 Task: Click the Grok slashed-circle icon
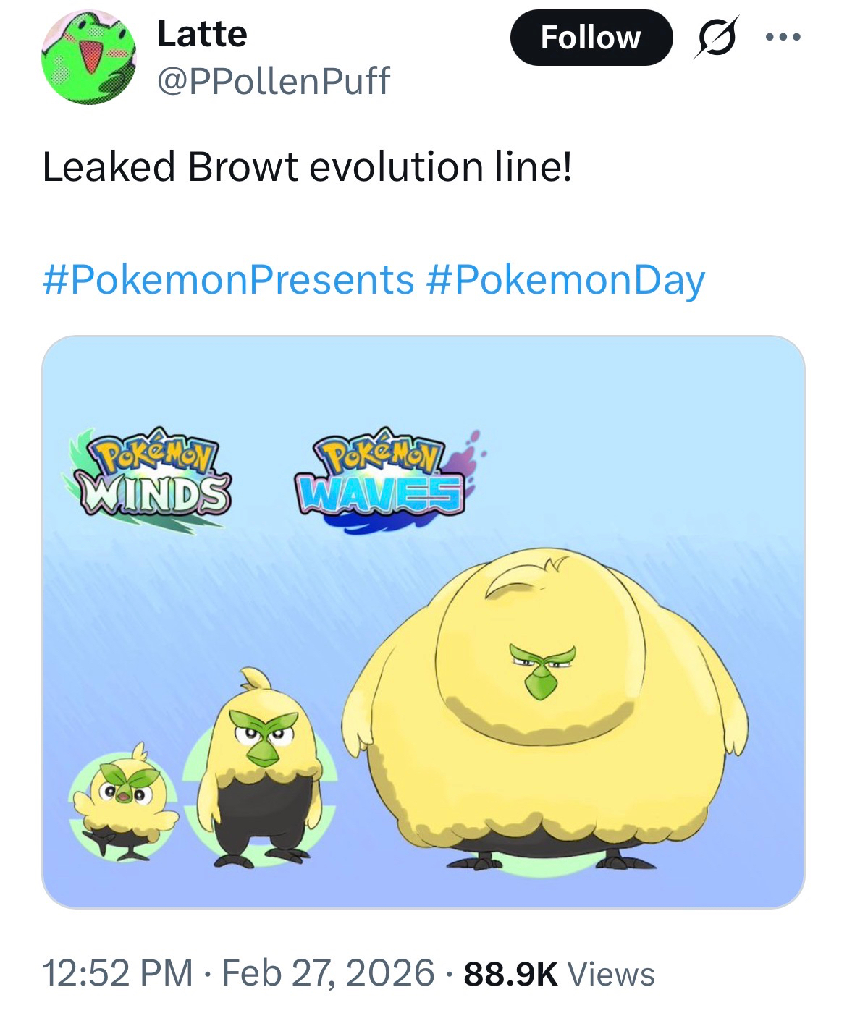[x=717, y=37]
